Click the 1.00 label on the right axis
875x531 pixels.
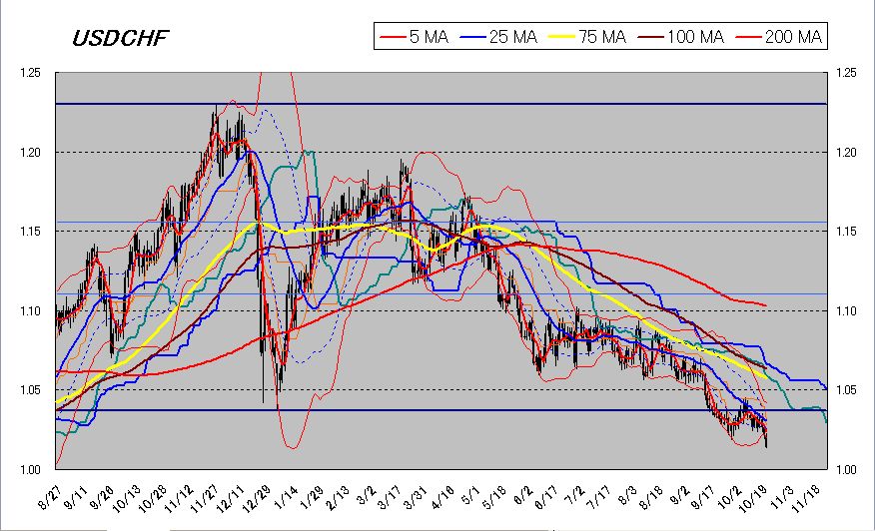(845, 470)
